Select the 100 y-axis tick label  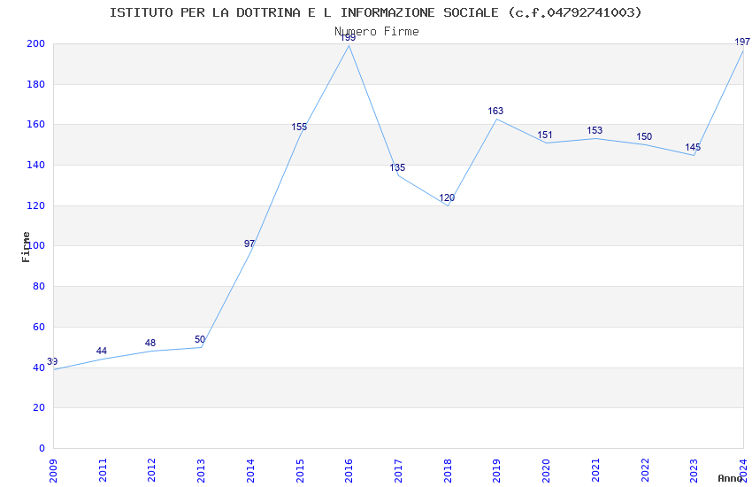click(35, 245)
